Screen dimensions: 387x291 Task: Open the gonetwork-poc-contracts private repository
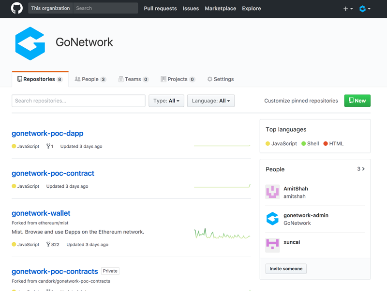pyautogui.click(x=55, y=271)
